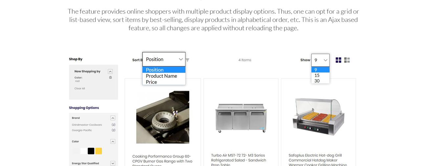Open the hot-dog grill product image

coord(318,117)
